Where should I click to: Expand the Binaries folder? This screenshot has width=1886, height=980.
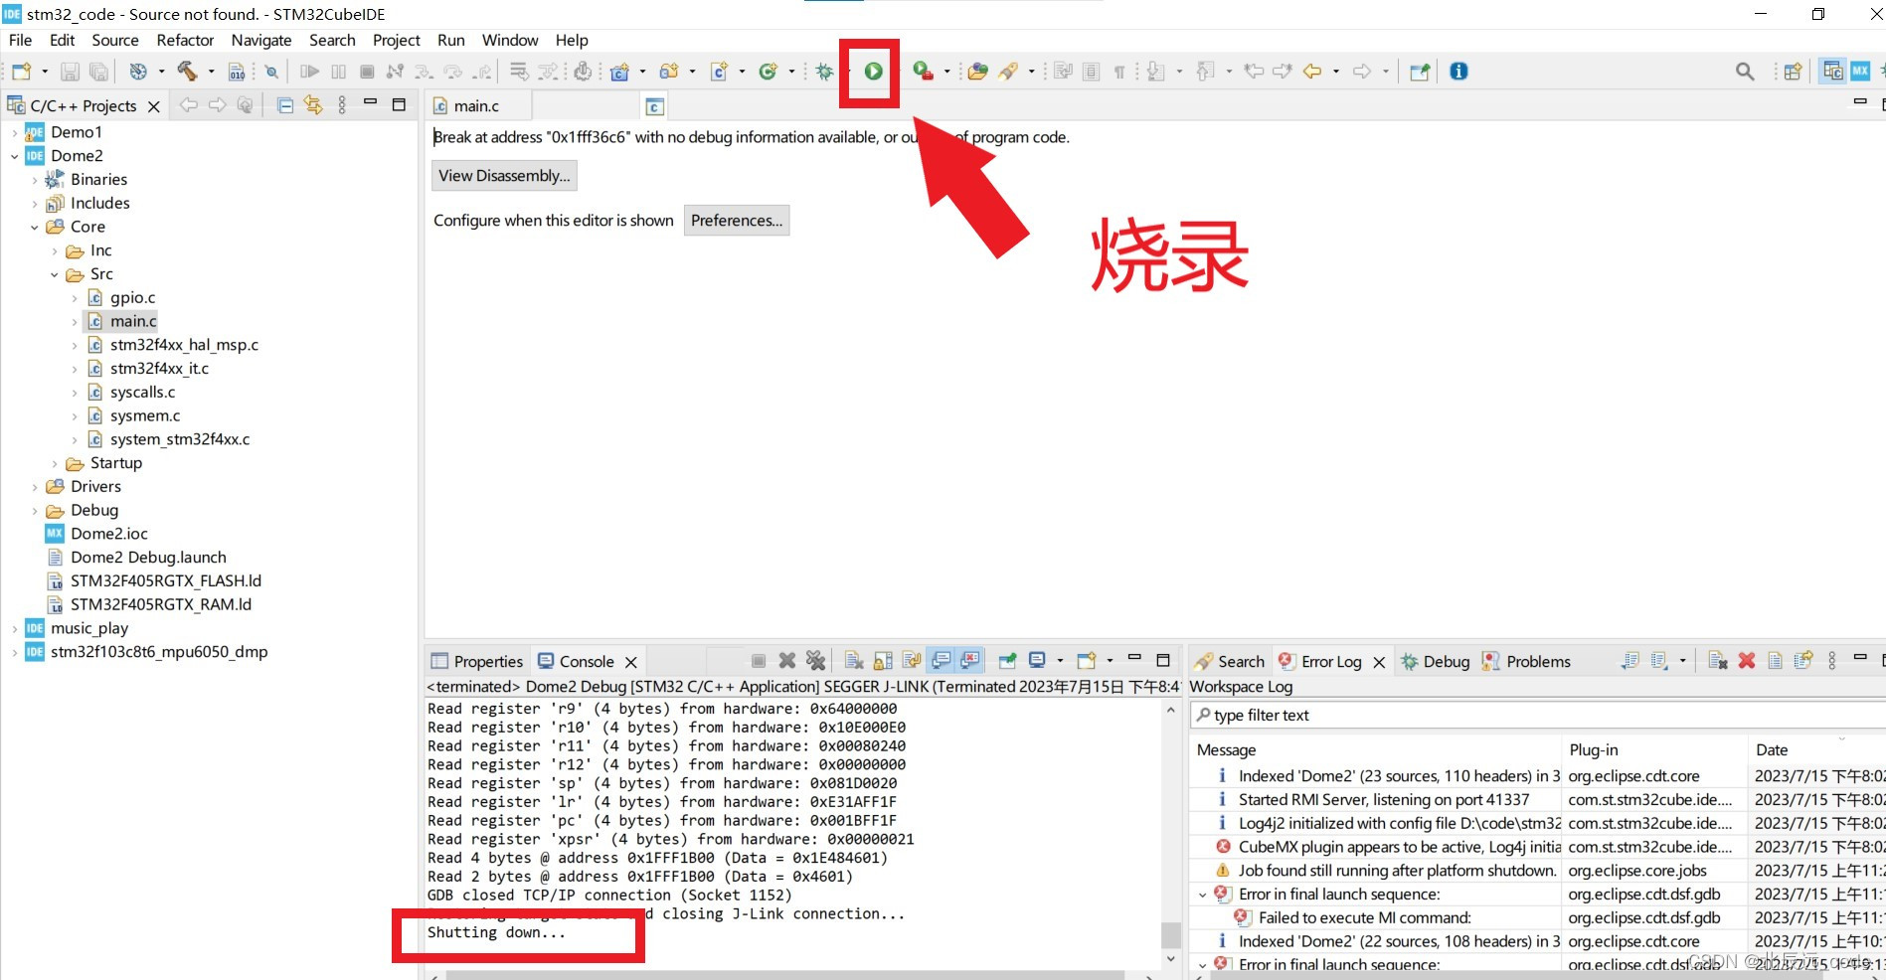coord(35,180)
